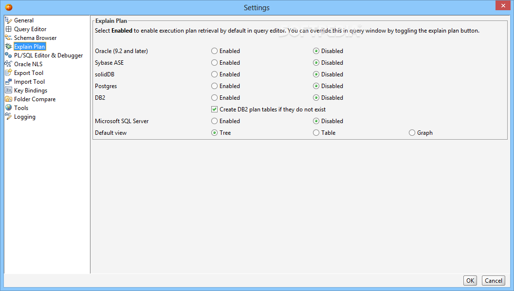Enable explain plan for DB2
This screenshot has width=514, height=291.
tap(214, 98)
